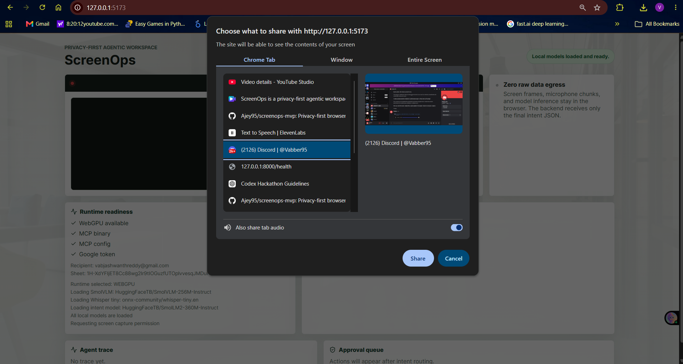The height and width of the screenshot is (364, 683).
Task: Click the floating assistant icon at right edge
Action: click(x=672, y=318)
